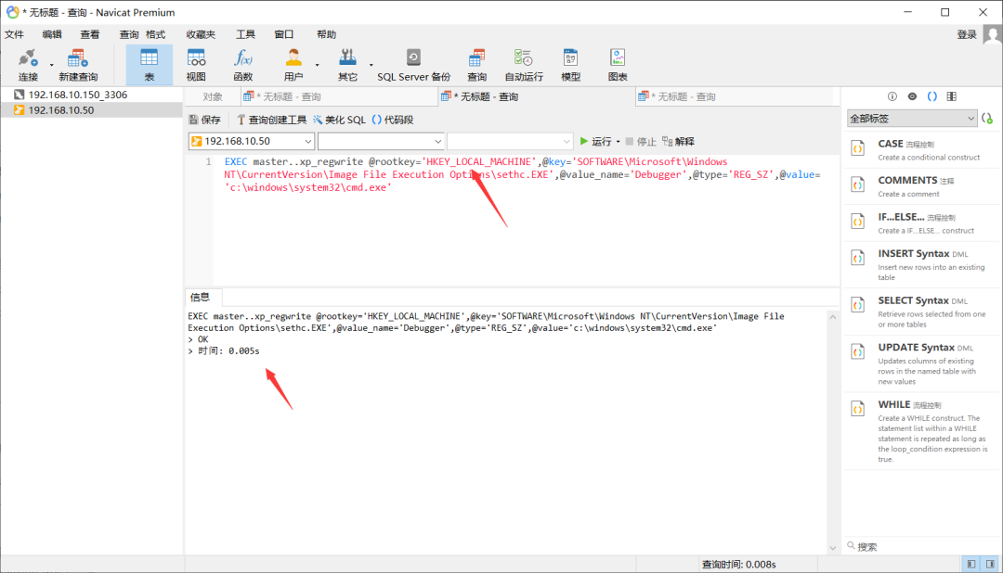Viewport: 1003px width, 573px height.
Task: Click the WHILE snippet icon
Action: 858,410
